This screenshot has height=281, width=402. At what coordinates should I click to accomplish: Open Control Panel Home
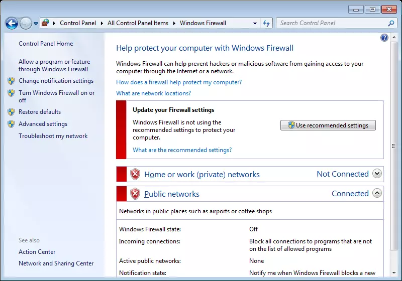(x=46, y=44)
